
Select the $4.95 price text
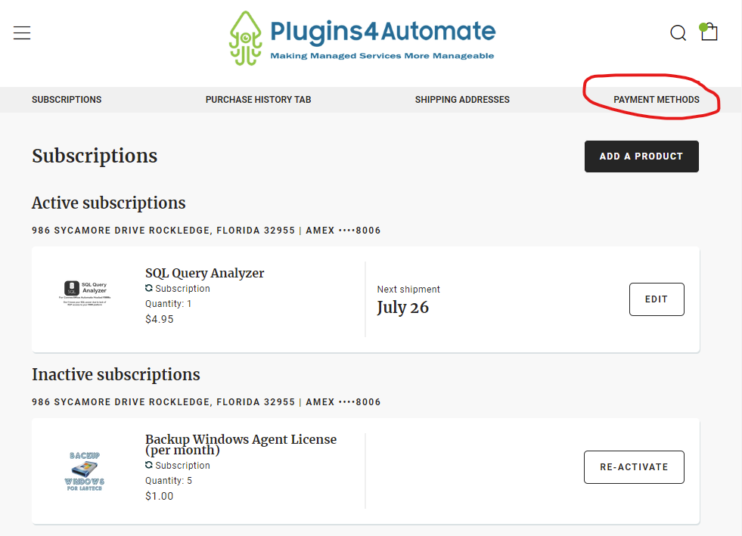(x=160, y=319)
